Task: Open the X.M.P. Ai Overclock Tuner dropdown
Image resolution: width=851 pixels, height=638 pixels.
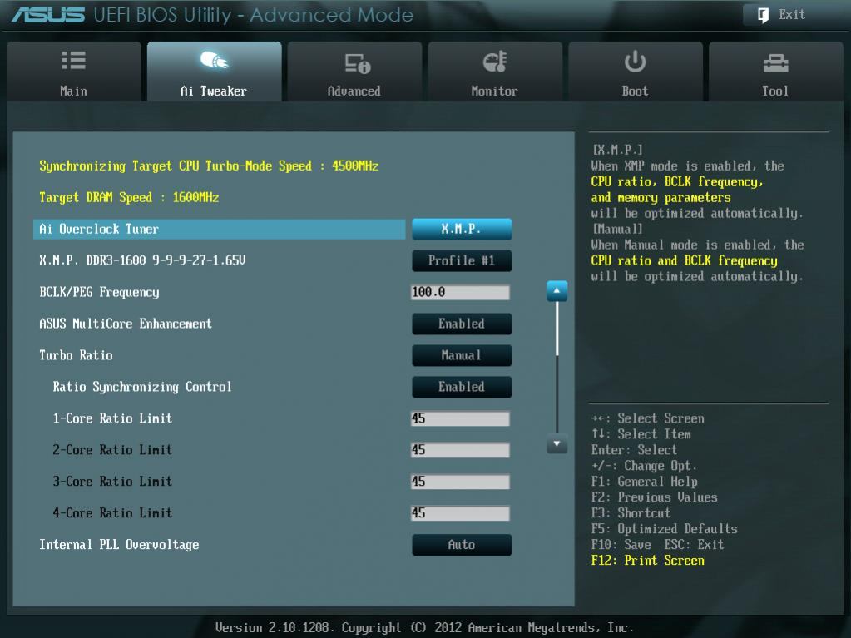Action: (x=462, y=229)
